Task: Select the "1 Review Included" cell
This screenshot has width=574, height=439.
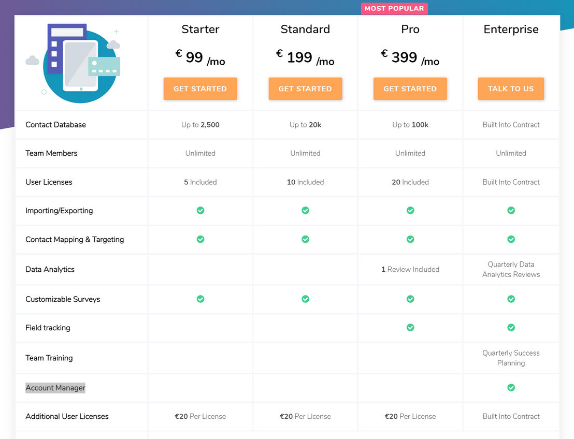Action: [410, 270]
